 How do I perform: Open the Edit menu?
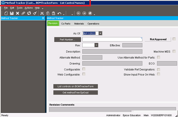pos(12,8)
